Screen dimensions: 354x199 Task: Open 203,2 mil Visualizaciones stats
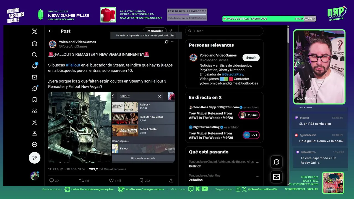click(x=107, y=169)
